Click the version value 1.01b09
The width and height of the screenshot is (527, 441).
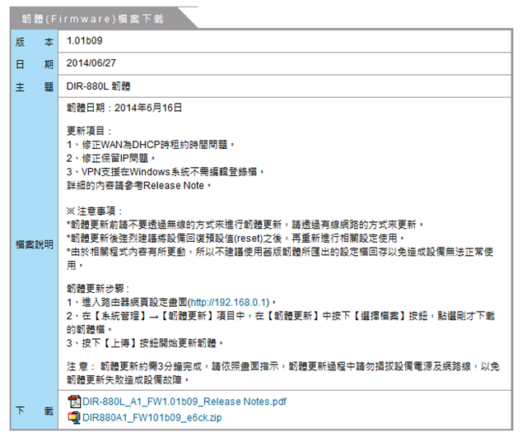tap(84, 40)
